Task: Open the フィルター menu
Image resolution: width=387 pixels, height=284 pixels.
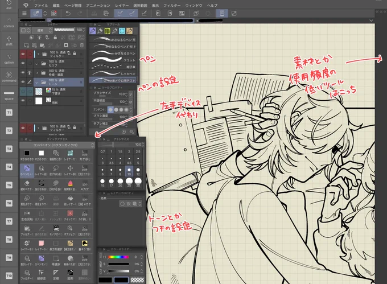Action: point(172,5)
